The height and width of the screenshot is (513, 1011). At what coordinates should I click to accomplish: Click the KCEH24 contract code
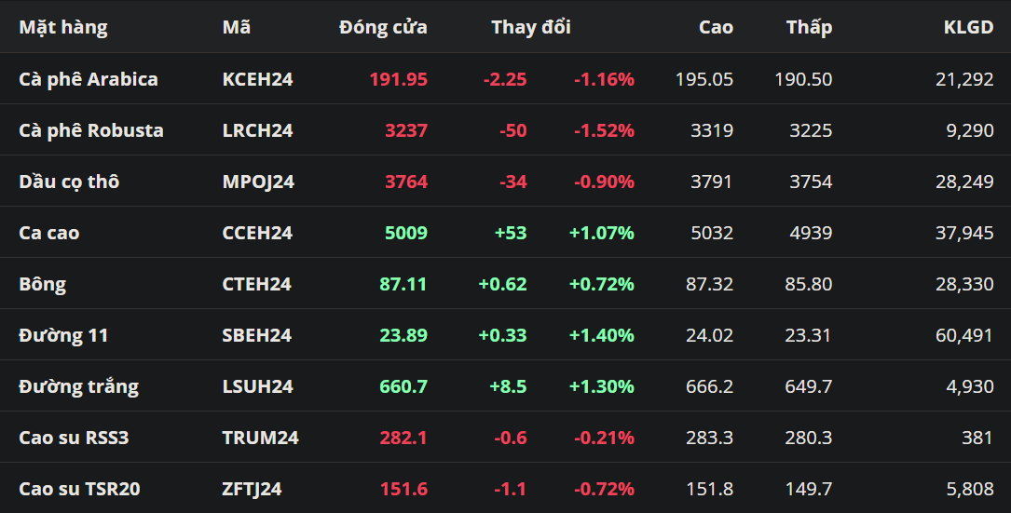point(257,79)
